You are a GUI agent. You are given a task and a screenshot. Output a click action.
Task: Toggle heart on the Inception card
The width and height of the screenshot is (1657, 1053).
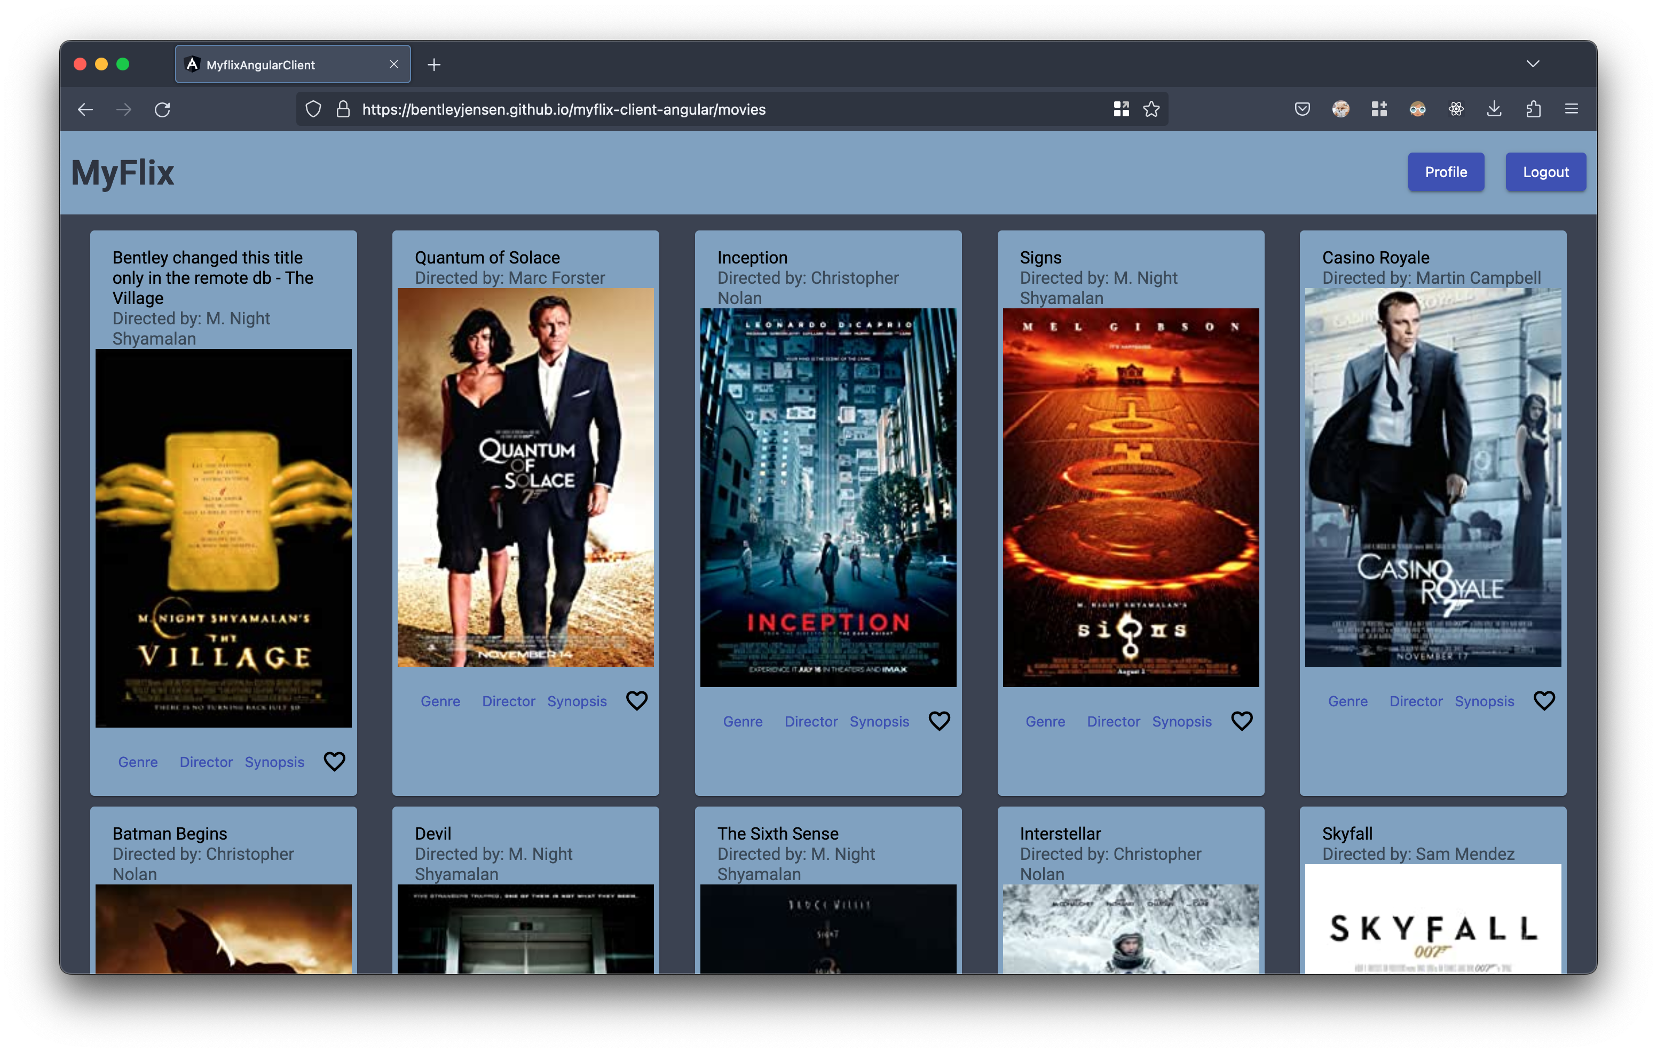point(938,721)
